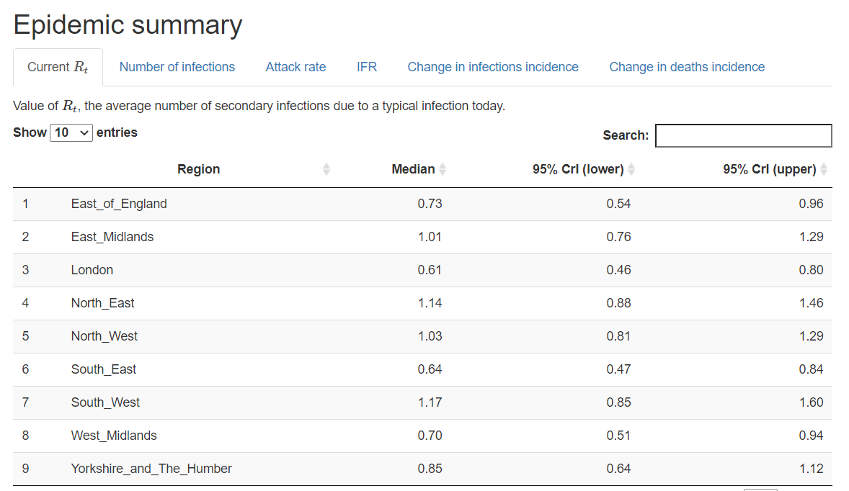
Task: Open the Show entries dropdown
Action: coord(71,132)
